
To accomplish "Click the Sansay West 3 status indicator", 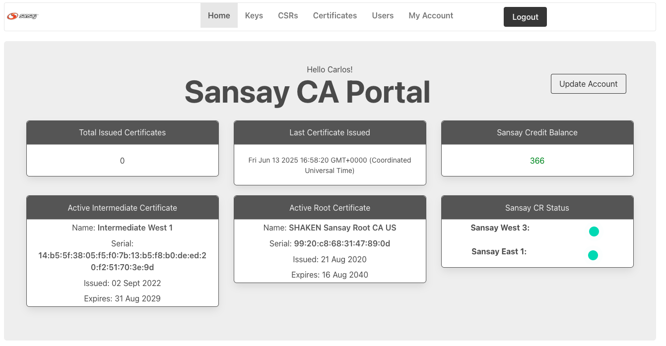I will pyautogui.click(x=594, y=231).
